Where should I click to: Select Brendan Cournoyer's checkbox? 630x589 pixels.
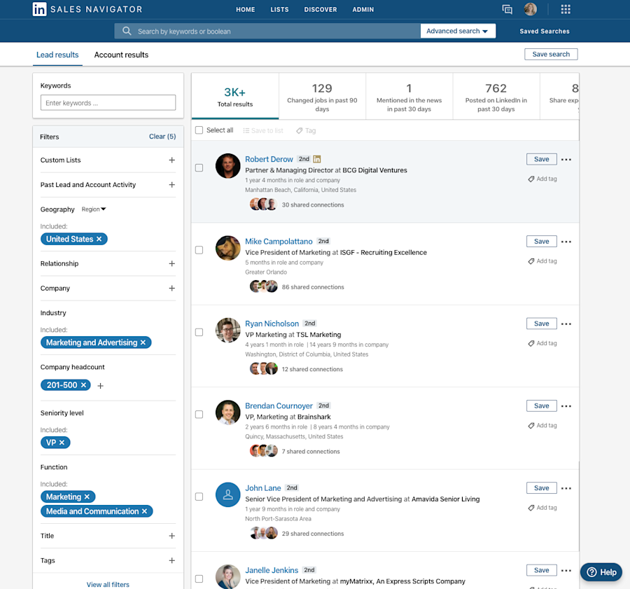(x=199, y=415)
